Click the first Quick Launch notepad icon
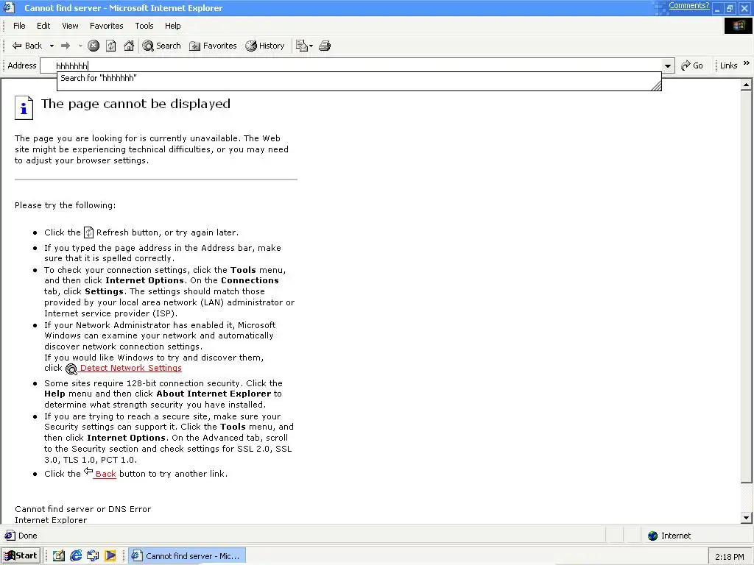The image size is (754, 565). point(59,556)
